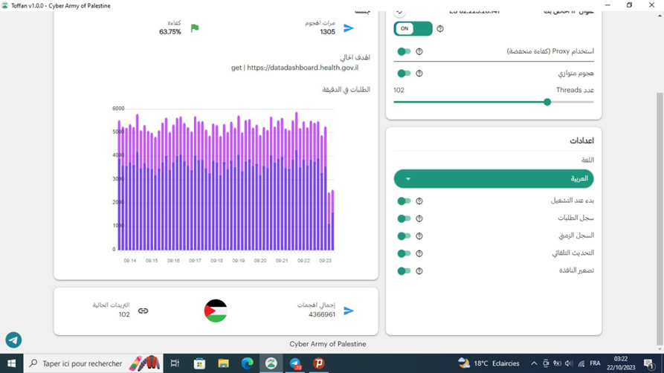Switch the main ON toggle off
The width and height of the screenshot is (664, 373).
413,29
